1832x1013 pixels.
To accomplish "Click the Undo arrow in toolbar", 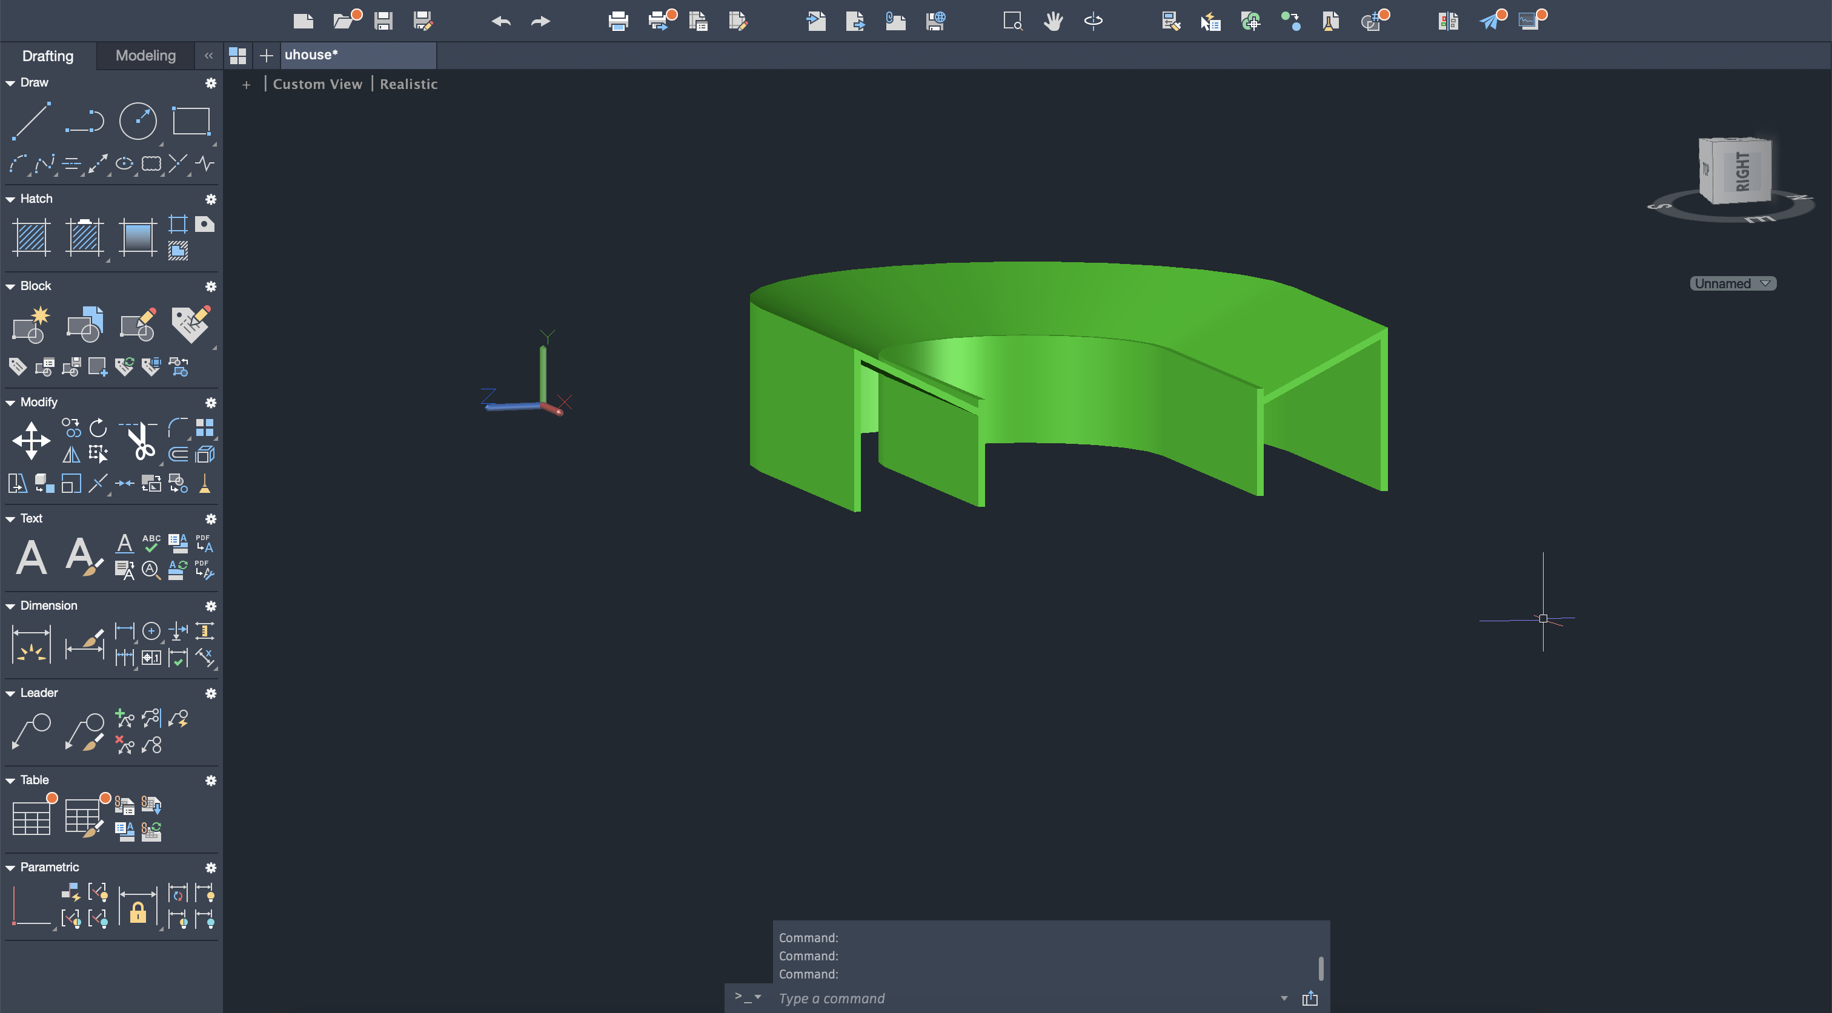I will point(500,21).
